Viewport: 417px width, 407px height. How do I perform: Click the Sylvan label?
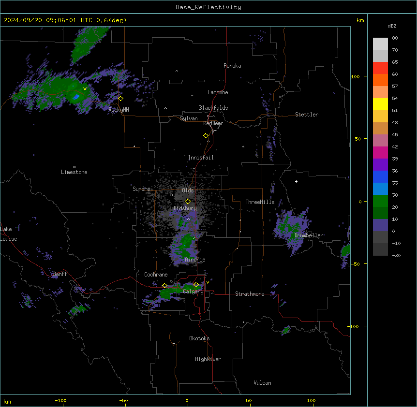189,118
